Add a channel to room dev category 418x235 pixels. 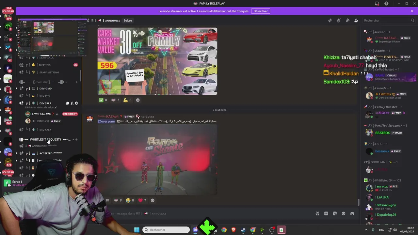pos(76,82)
